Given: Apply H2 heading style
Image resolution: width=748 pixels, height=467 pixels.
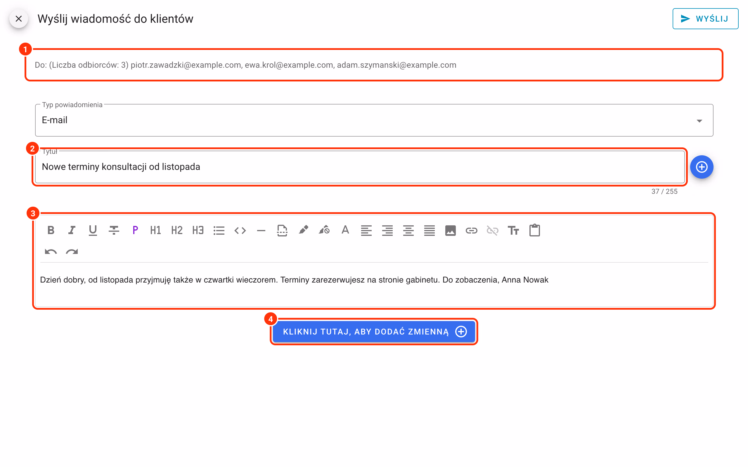Looking at the screenshot, I should [177, 230].
